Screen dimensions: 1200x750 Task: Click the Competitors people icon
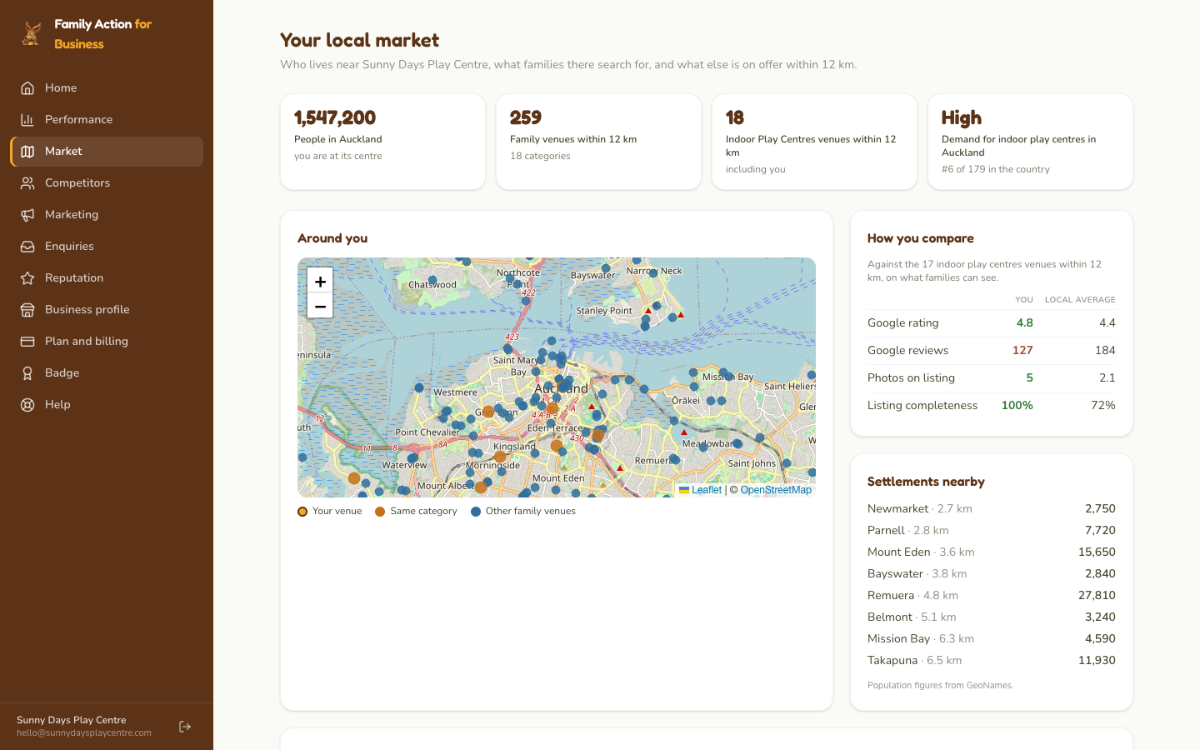pyautogui.click(x=27, y=182)
